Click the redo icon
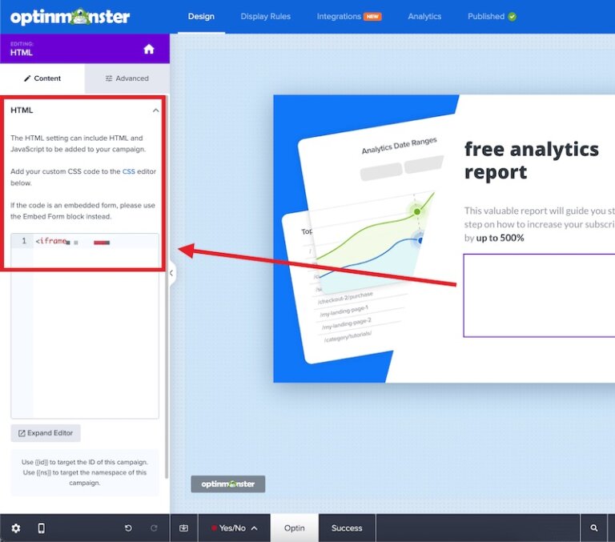 tap(154, 528)
